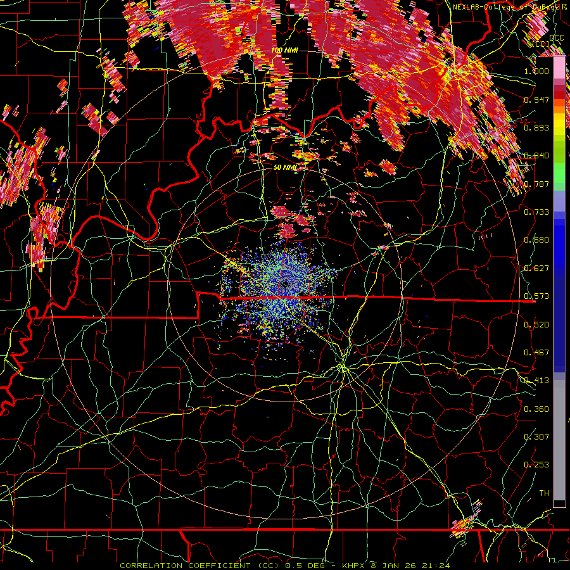Select the 0.307 color scale value
Screen dimensions: 570x570
click(x=536, y=437)
